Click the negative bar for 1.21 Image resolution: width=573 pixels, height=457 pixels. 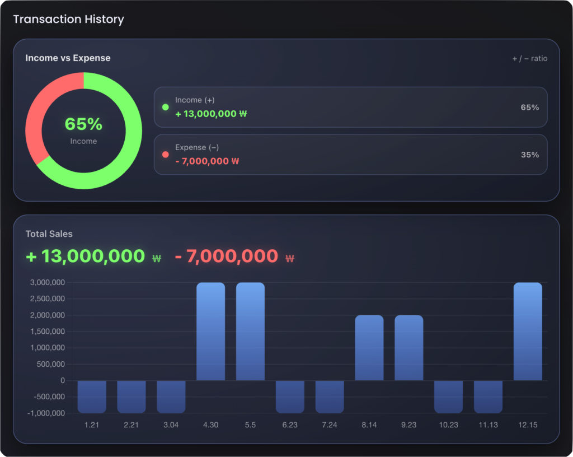coord(92,397)
